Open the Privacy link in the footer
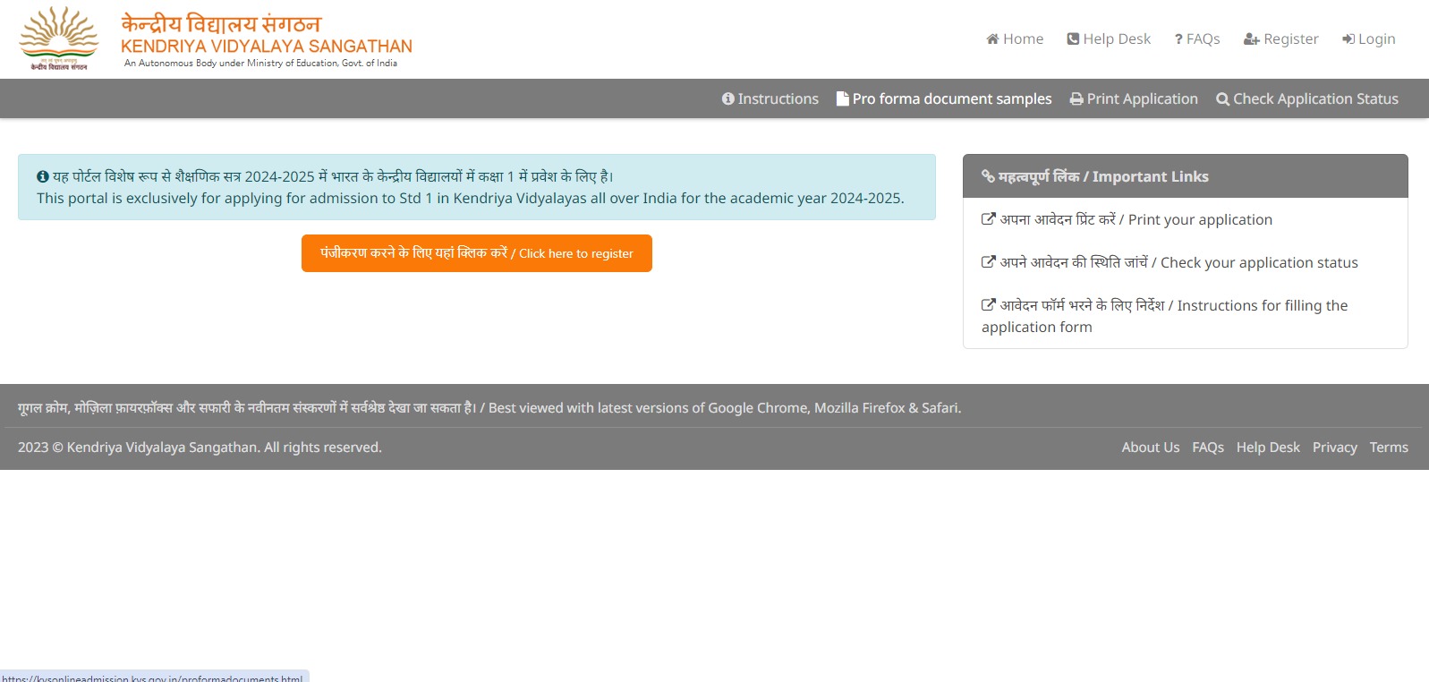This screenshot has height=682, width=1429. point(1335,448)
